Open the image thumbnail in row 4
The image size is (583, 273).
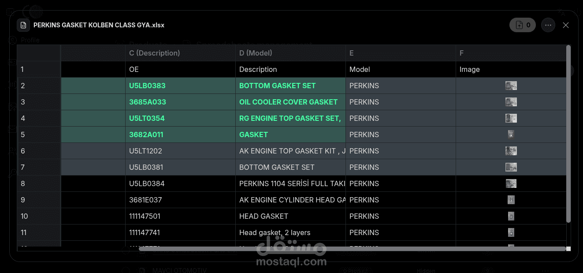(511, 118)
